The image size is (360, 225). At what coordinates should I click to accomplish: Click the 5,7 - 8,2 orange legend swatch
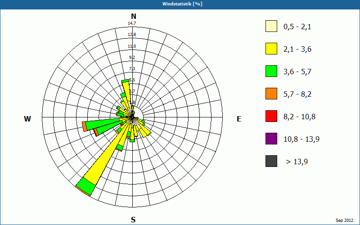pyautogui.click(x=271, y=94)
